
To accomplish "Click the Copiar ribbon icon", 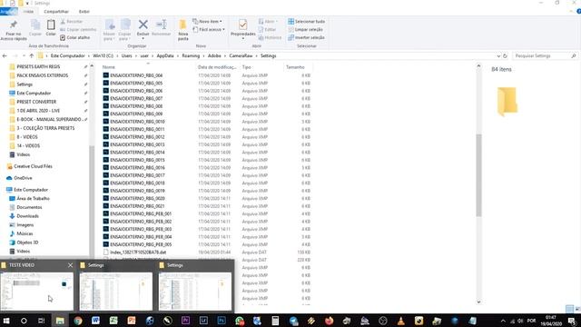I will 35,25.
